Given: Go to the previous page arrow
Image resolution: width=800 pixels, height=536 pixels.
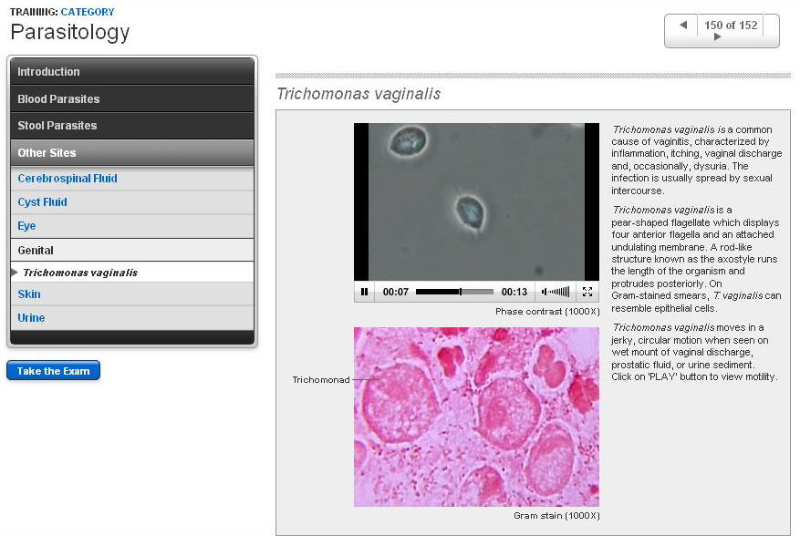Looking at the screenshot, I should (x=683, y=25).
